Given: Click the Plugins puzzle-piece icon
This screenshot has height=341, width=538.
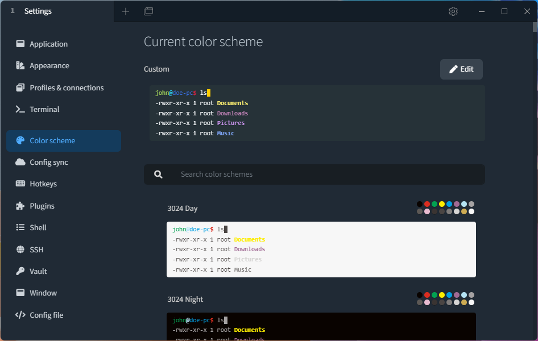Looking at the screenshot, I should (20, 206).
